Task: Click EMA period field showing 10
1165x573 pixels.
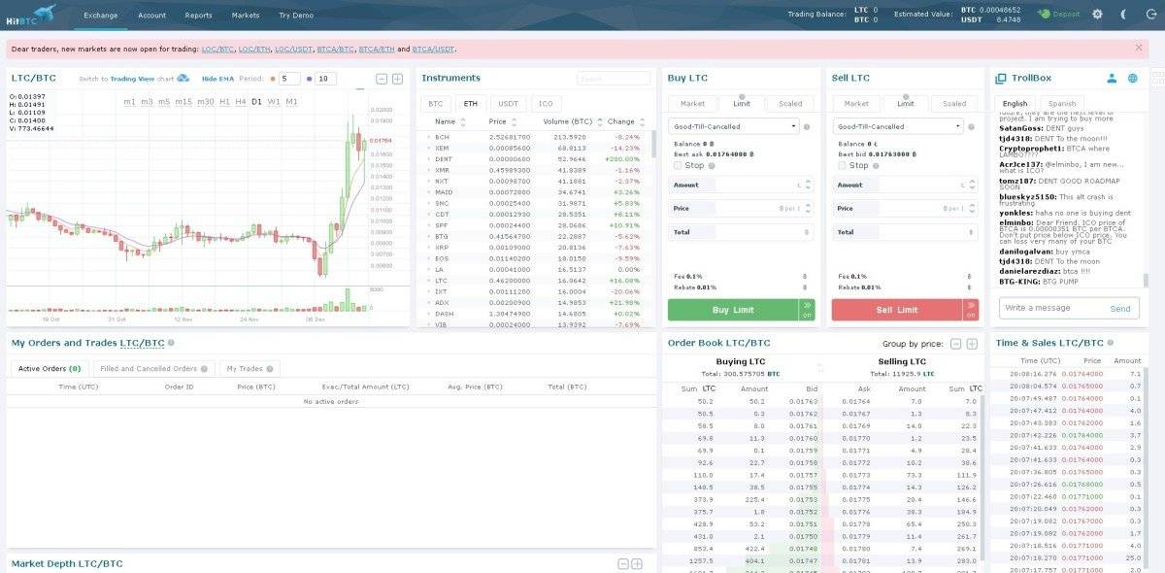Action: coord(325,79)
